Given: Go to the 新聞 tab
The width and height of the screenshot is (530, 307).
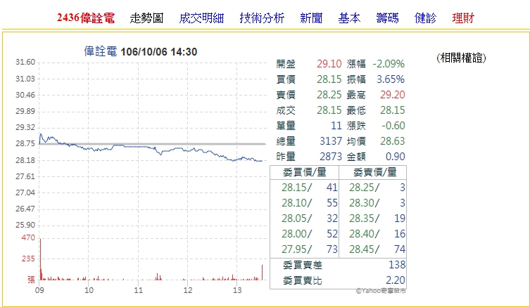Looking at the screenshot, I should click(x=311, y=18).
